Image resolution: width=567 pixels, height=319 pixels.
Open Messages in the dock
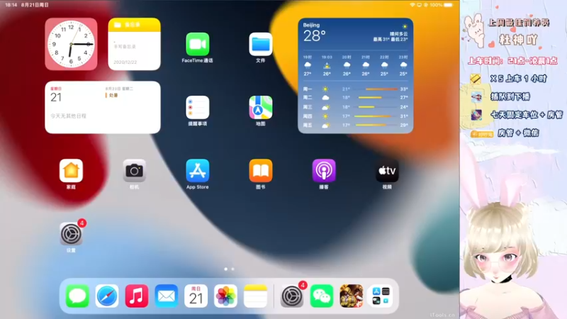(x=77, y=296)
